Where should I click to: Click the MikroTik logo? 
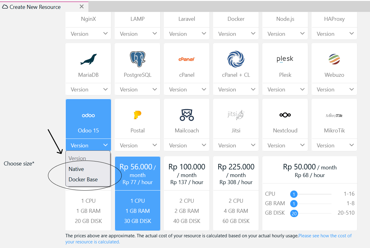(334, 115)
